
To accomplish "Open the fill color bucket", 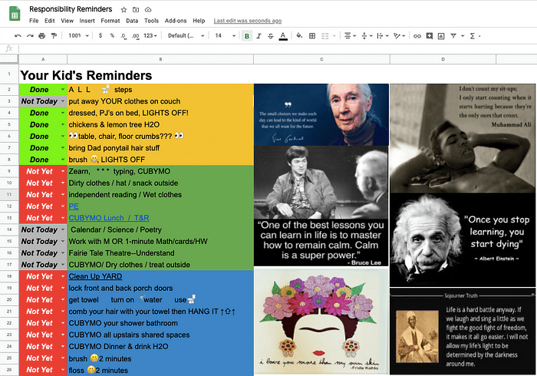I will [299, 35].
